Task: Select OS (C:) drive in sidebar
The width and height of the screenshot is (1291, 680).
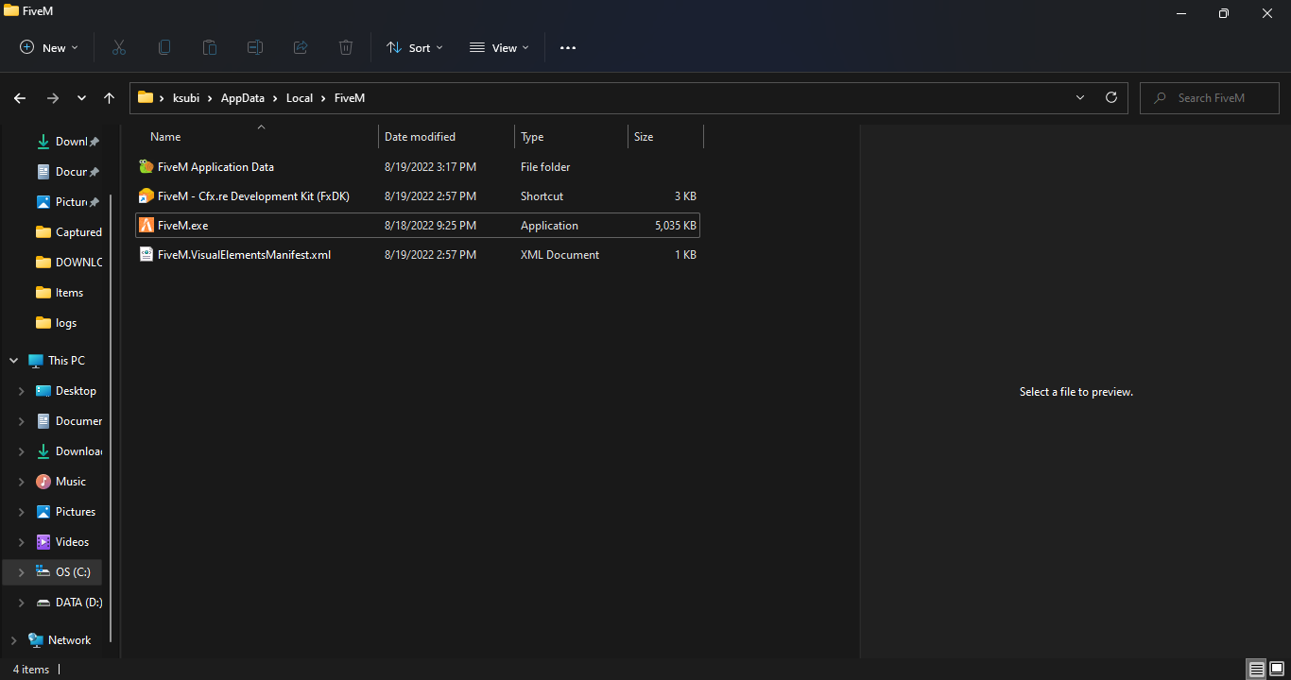Action: click(x=72, y=572)
